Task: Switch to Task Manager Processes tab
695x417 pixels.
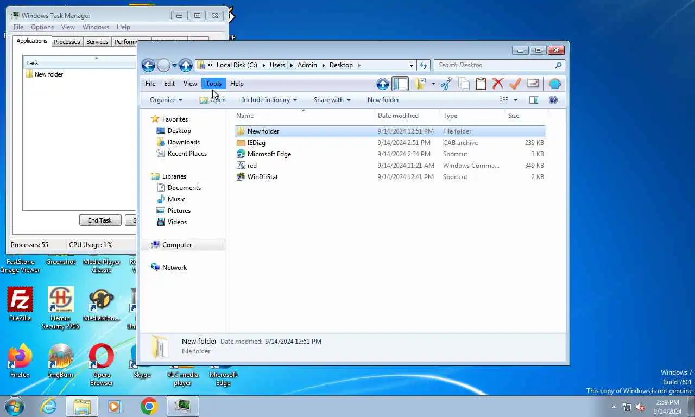Action: coord(67,42)
